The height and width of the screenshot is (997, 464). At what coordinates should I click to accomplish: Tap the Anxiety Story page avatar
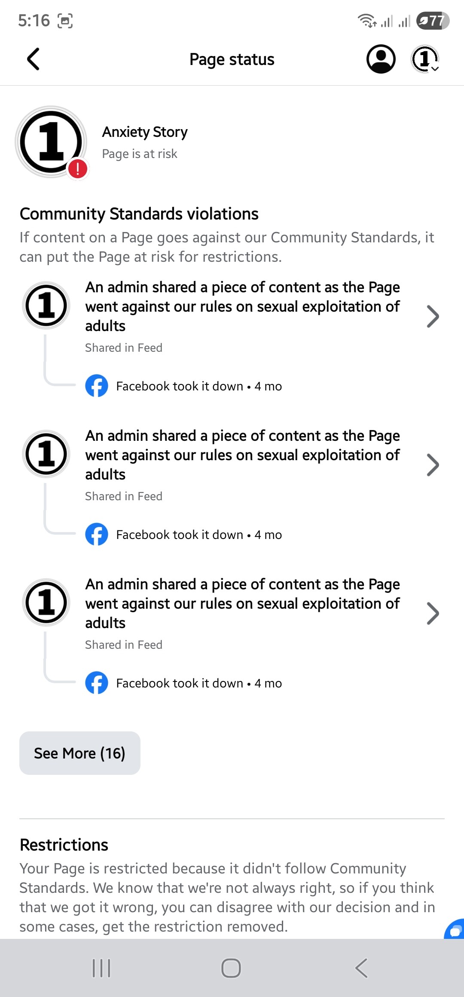(51, 142)
